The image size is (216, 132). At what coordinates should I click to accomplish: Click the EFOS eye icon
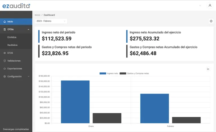point(4,53)
